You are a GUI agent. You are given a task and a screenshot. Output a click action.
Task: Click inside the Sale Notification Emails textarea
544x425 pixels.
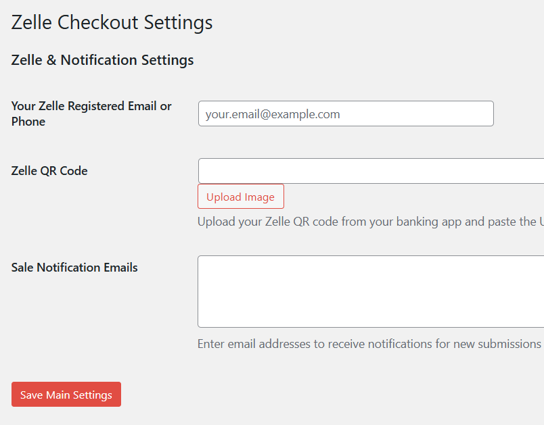[x=371, y=292]
